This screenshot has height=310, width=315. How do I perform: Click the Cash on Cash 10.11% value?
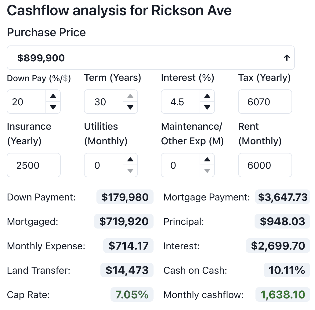tap(287, 270)
